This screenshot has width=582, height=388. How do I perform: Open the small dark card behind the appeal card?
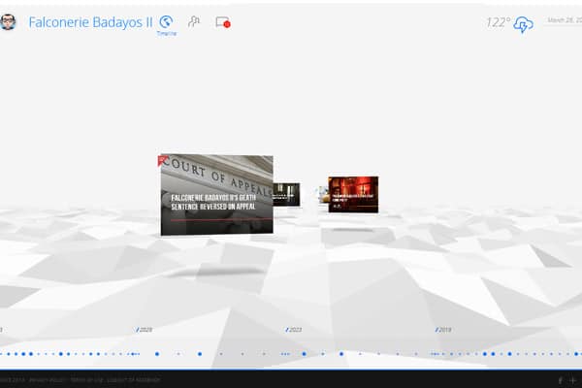coord(286,194)
